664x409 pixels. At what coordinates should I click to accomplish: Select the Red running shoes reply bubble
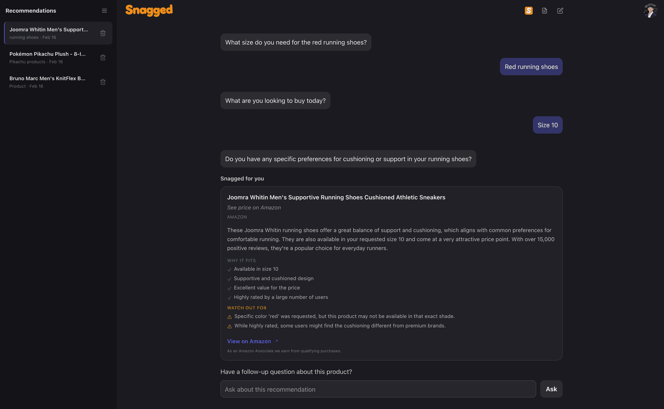point(531,67)
